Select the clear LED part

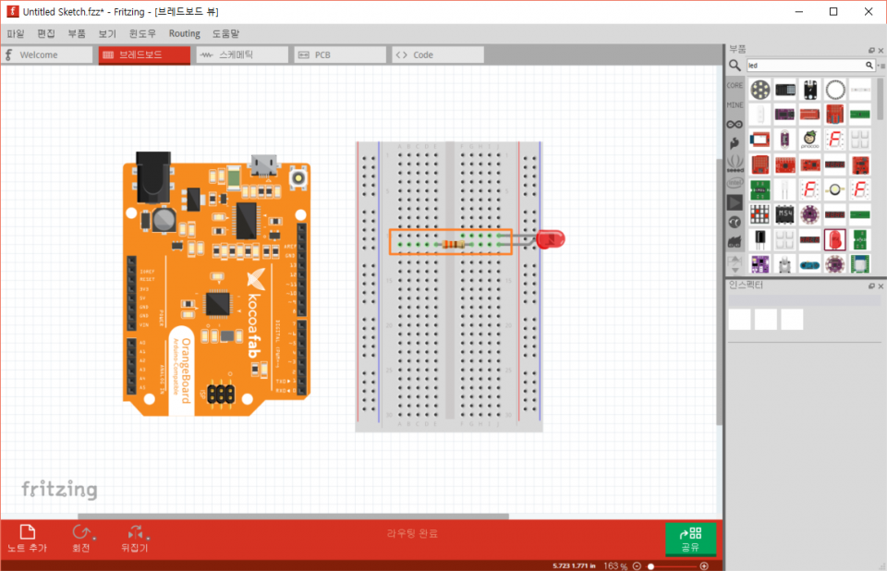coord(784,189)
